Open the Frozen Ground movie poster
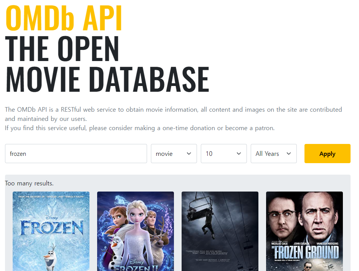Screen dimensions: 359x271 click(304, 231)
